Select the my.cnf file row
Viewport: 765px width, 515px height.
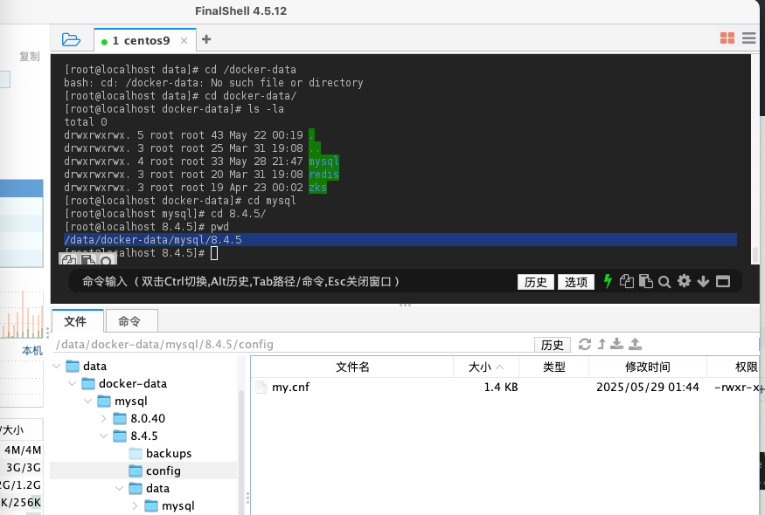click(x=505, y=387)
